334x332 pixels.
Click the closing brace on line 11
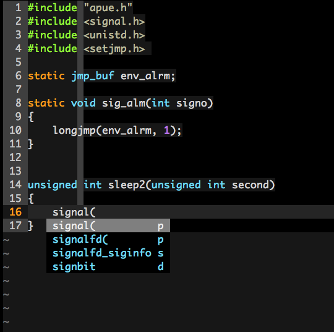pos(31,144)
